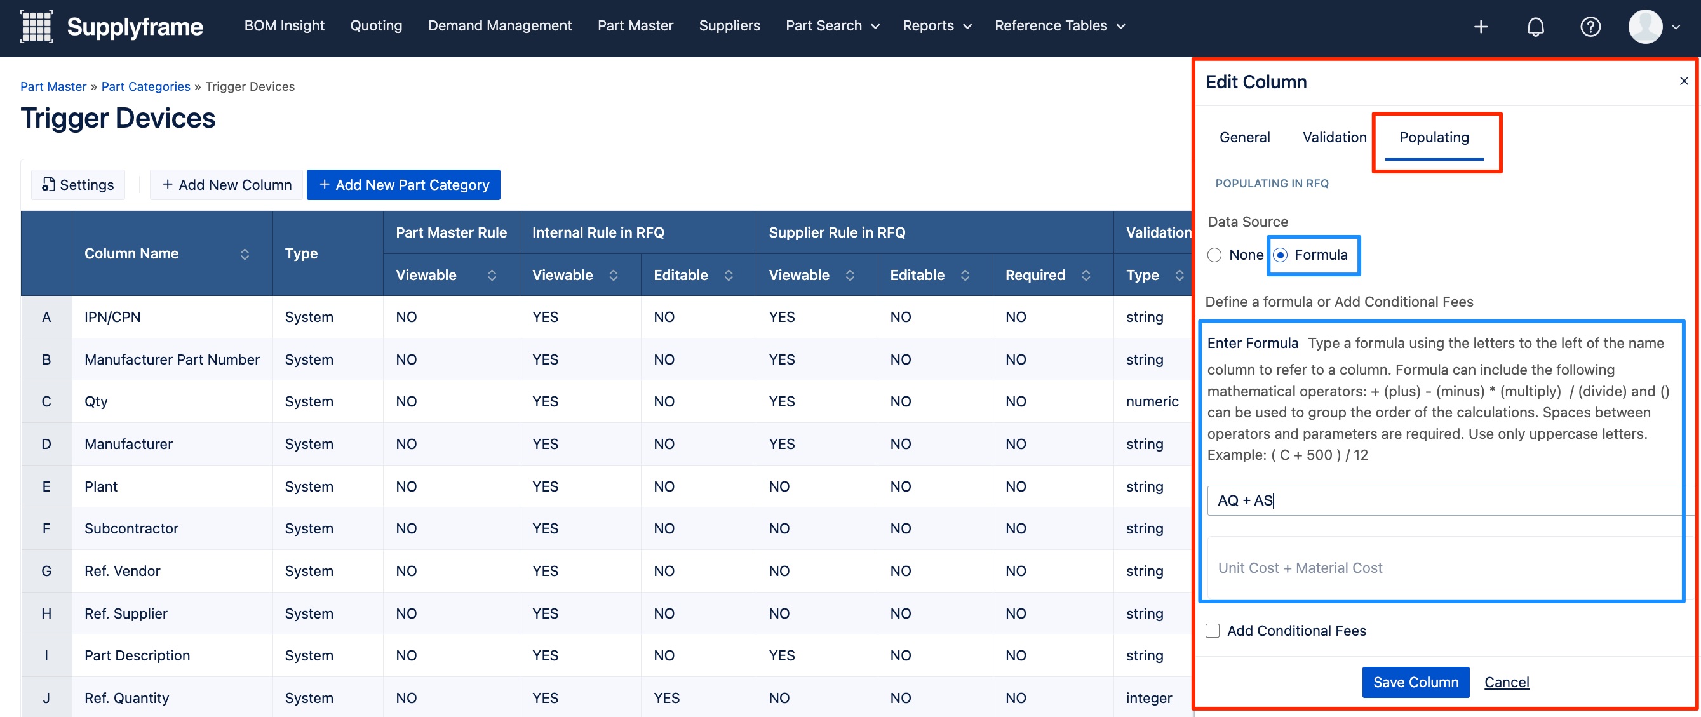1701x717 pixels.
Task: Click row letter A cell
Action: [x=46, y=317]
